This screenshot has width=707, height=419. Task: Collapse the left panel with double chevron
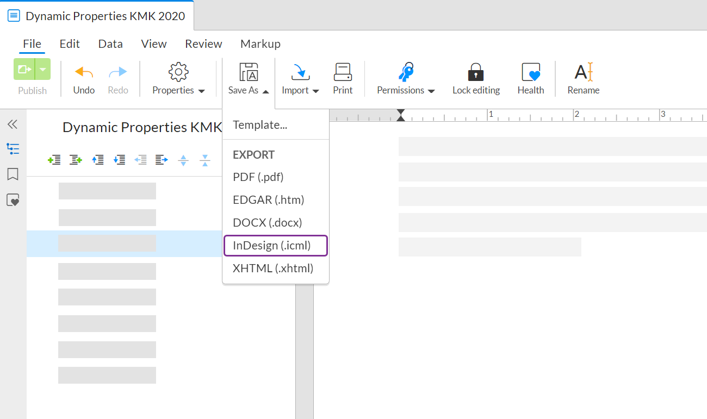pos(13,124)
